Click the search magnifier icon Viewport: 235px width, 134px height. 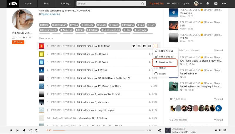pyautogui.click(x=143, y=4)
